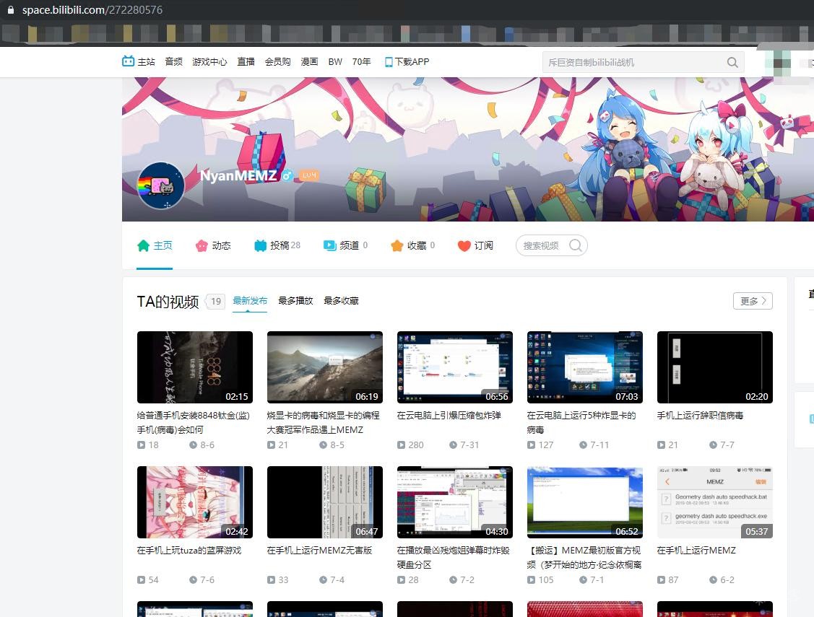Open title 【搬运】MEMZ最初版官方视频

click(584, 557)
